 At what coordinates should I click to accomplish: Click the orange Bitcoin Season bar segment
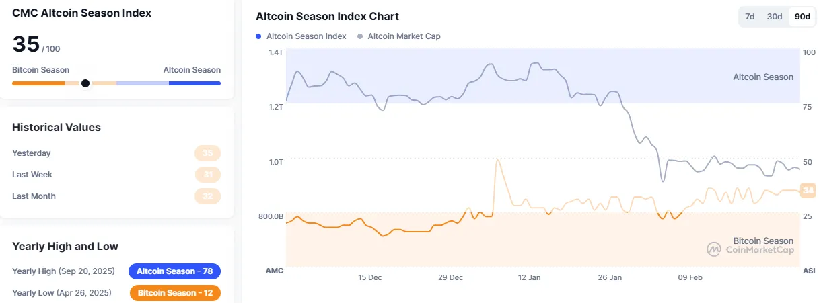38,83
